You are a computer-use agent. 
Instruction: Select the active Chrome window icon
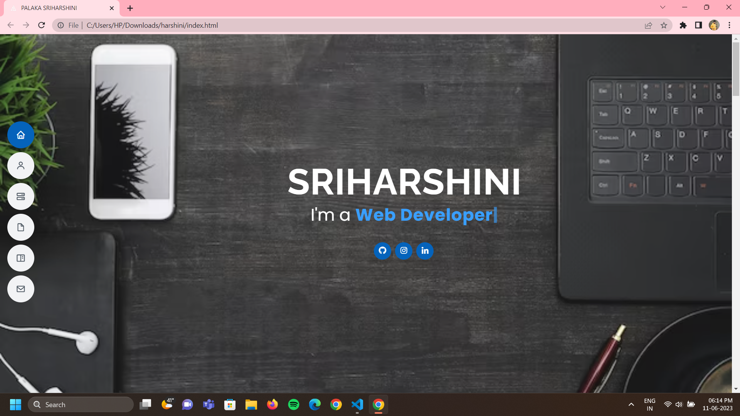(378, 404)
